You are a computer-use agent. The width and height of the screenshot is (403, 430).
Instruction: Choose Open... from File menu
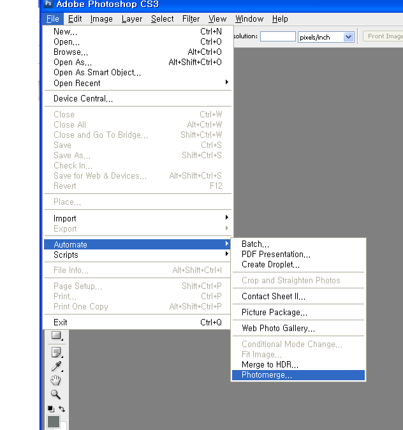138,41
